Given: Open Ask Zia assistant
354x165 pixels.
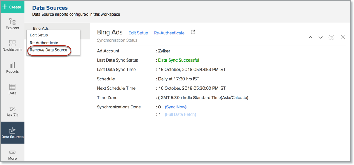Looking at the screenshot, I should (12, 111).
